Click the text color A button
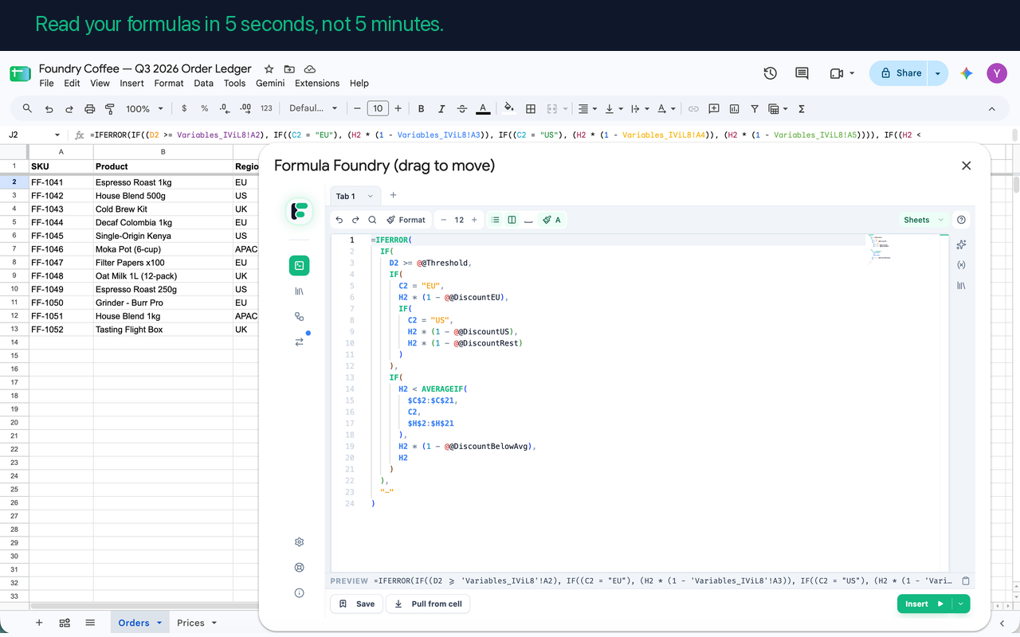The height and width of the screenshot is (637, 1020). pyautogui.click(x=483, y=108)
